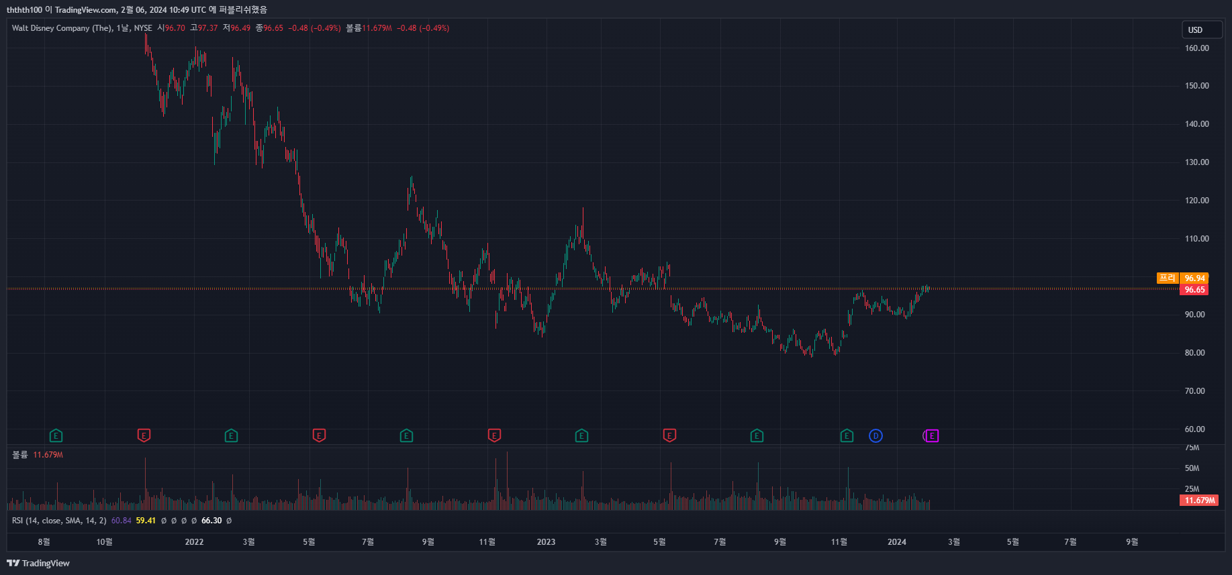Click the 10월 label on the time axis

(x=104, y=542)
